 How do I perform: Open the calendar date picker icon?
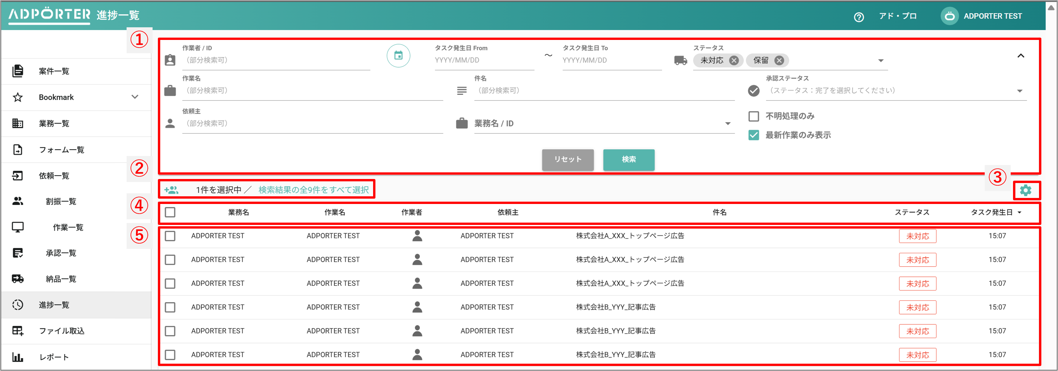click(x=398, y=56)
